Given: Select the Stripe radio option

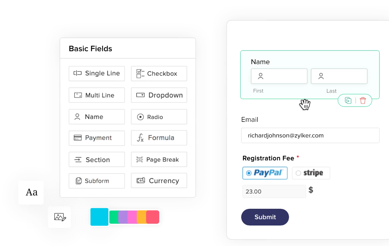Looking at the screenshot, I should pos(298,173).
